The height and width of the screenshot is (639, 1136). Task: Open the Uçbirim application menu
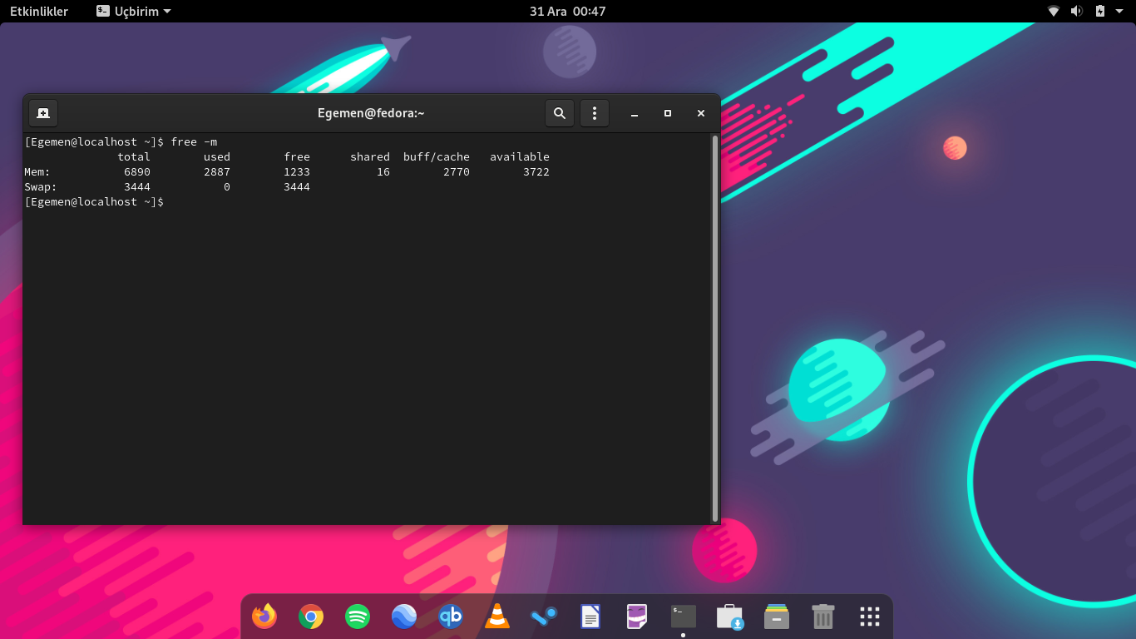[x=134, y=11]
